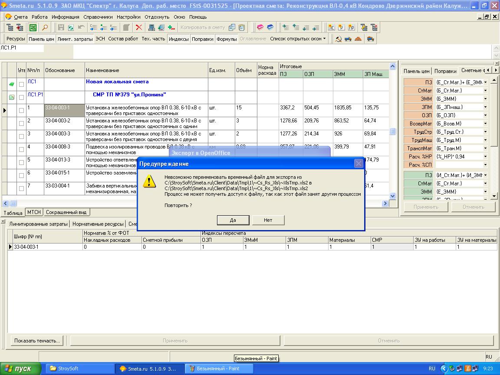Screen dimensions: 500x375
Task: Click the Показать техчасть... button
Action: (x=37, y=341)
